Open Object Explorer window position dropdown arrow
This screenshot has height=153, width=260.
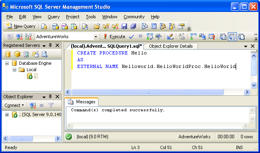tap(44, 97)
